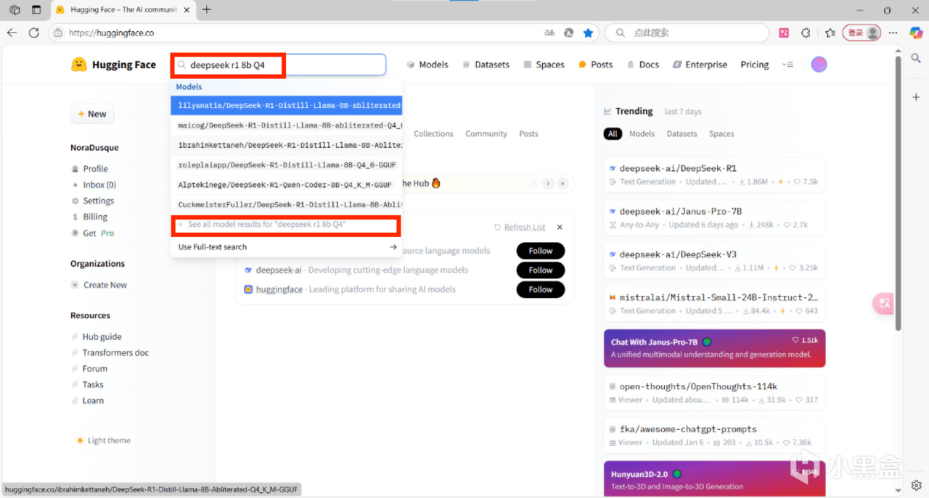Open the Forum resource link
The height and width of the screenshot is (498, 929).
click(x=89, y=369)
